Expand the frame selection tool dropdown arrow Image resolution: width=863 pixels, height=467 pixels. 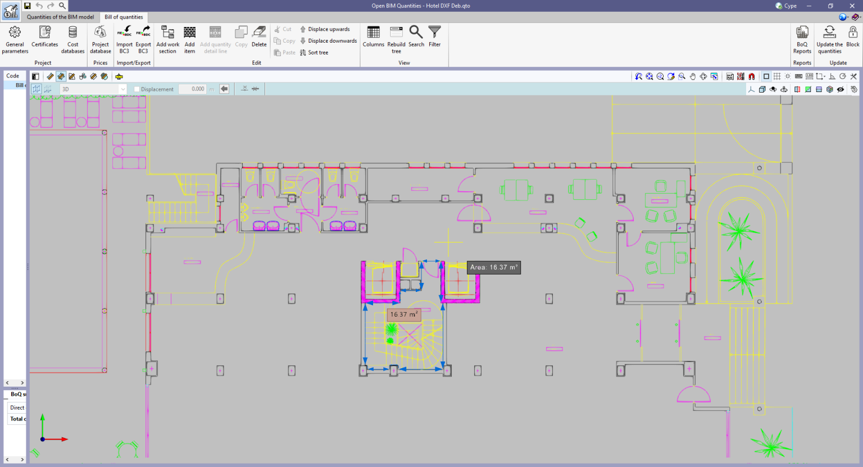point(824,76)
